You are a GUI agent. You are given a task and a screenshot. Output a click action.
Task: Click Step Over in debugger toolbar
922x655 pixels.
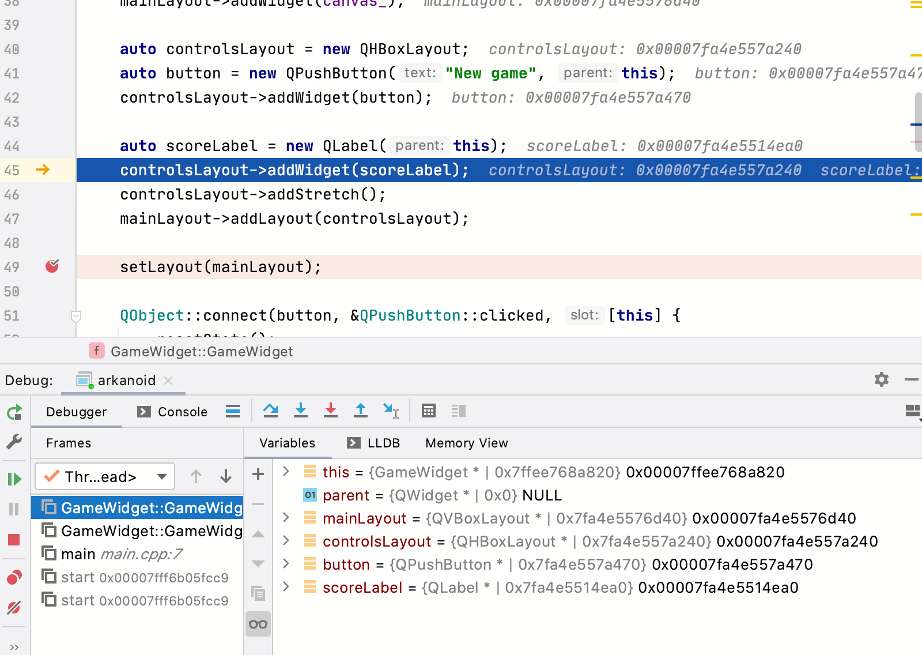point(270,411)
